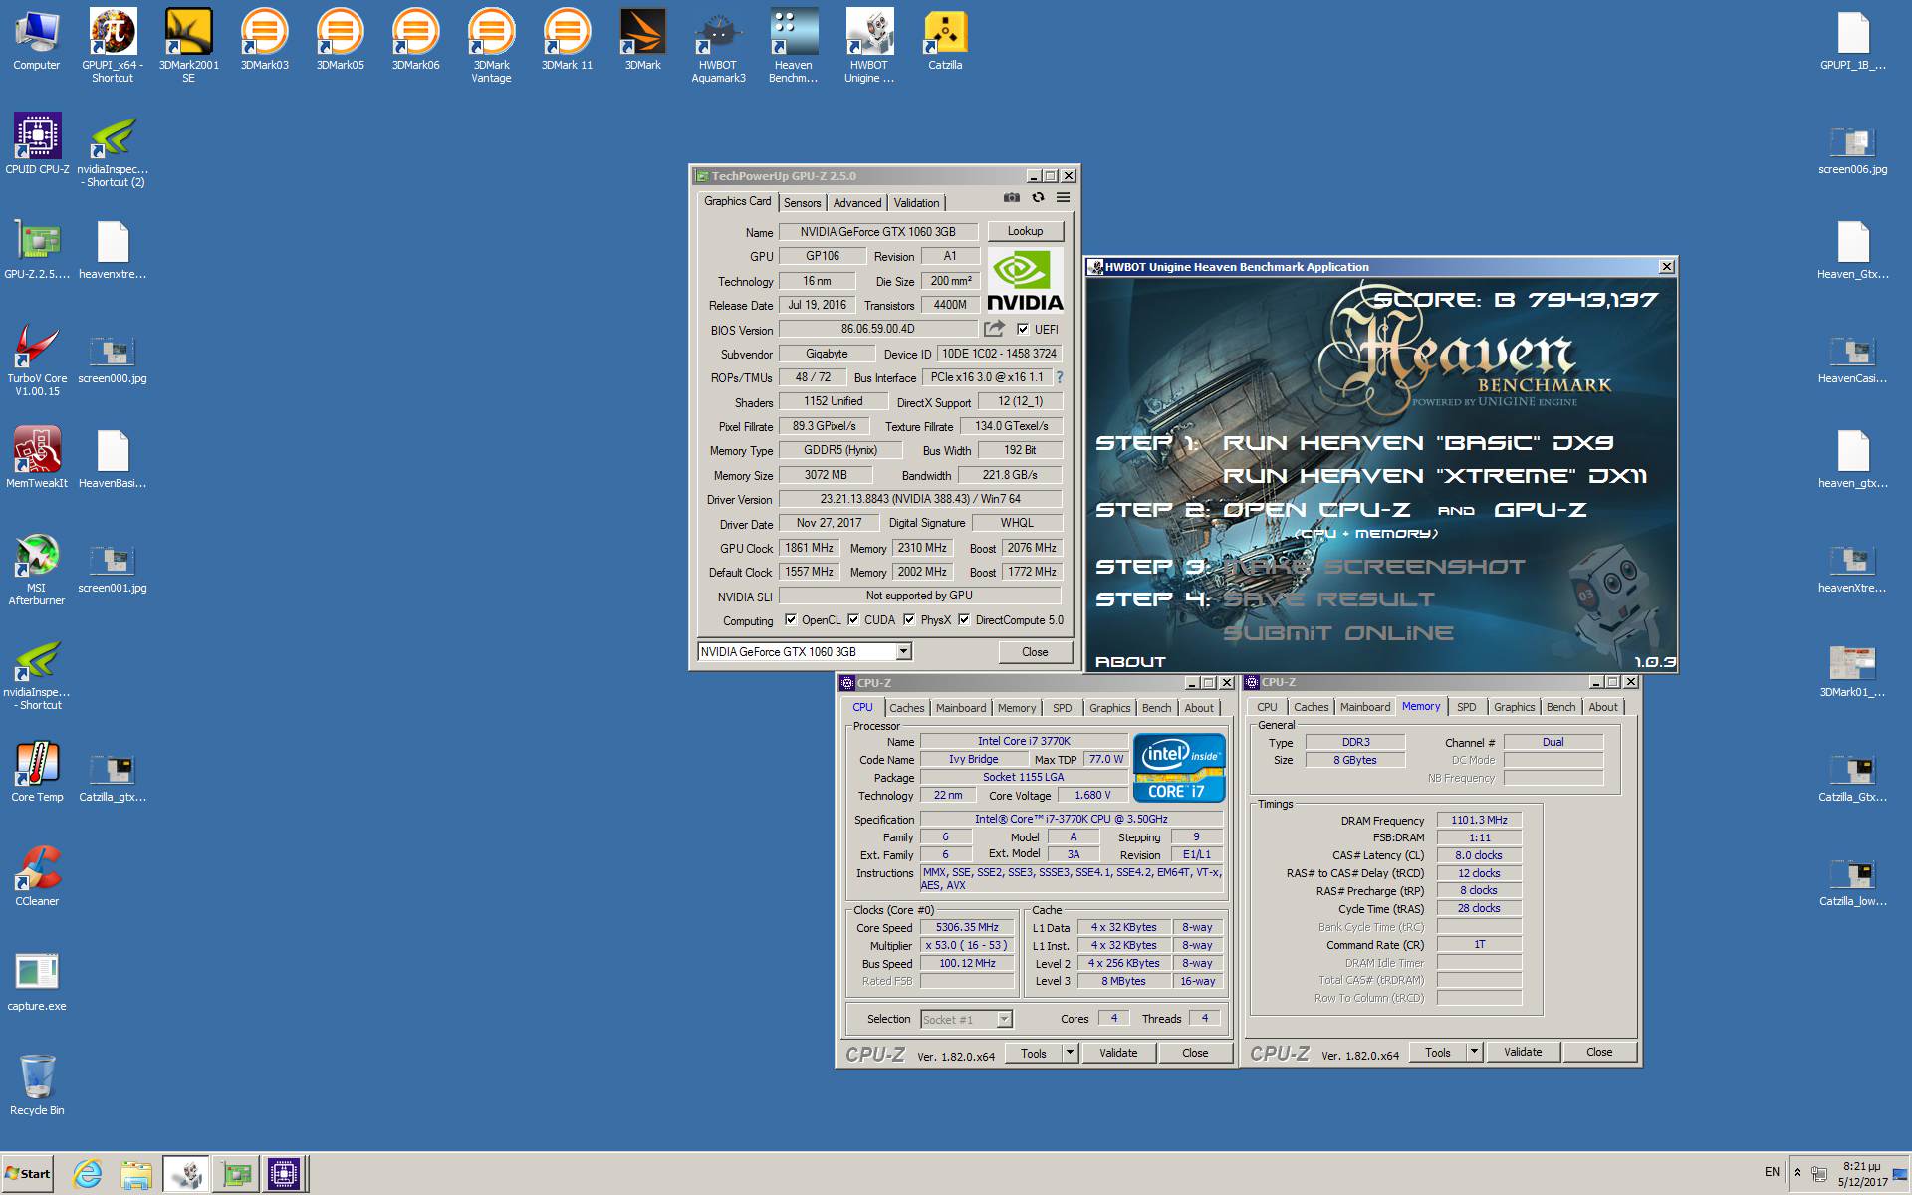1912x1195 pixels.
Task: Refresh GPU-Z data with refresh icon
Action: [x=1038, y=198]
